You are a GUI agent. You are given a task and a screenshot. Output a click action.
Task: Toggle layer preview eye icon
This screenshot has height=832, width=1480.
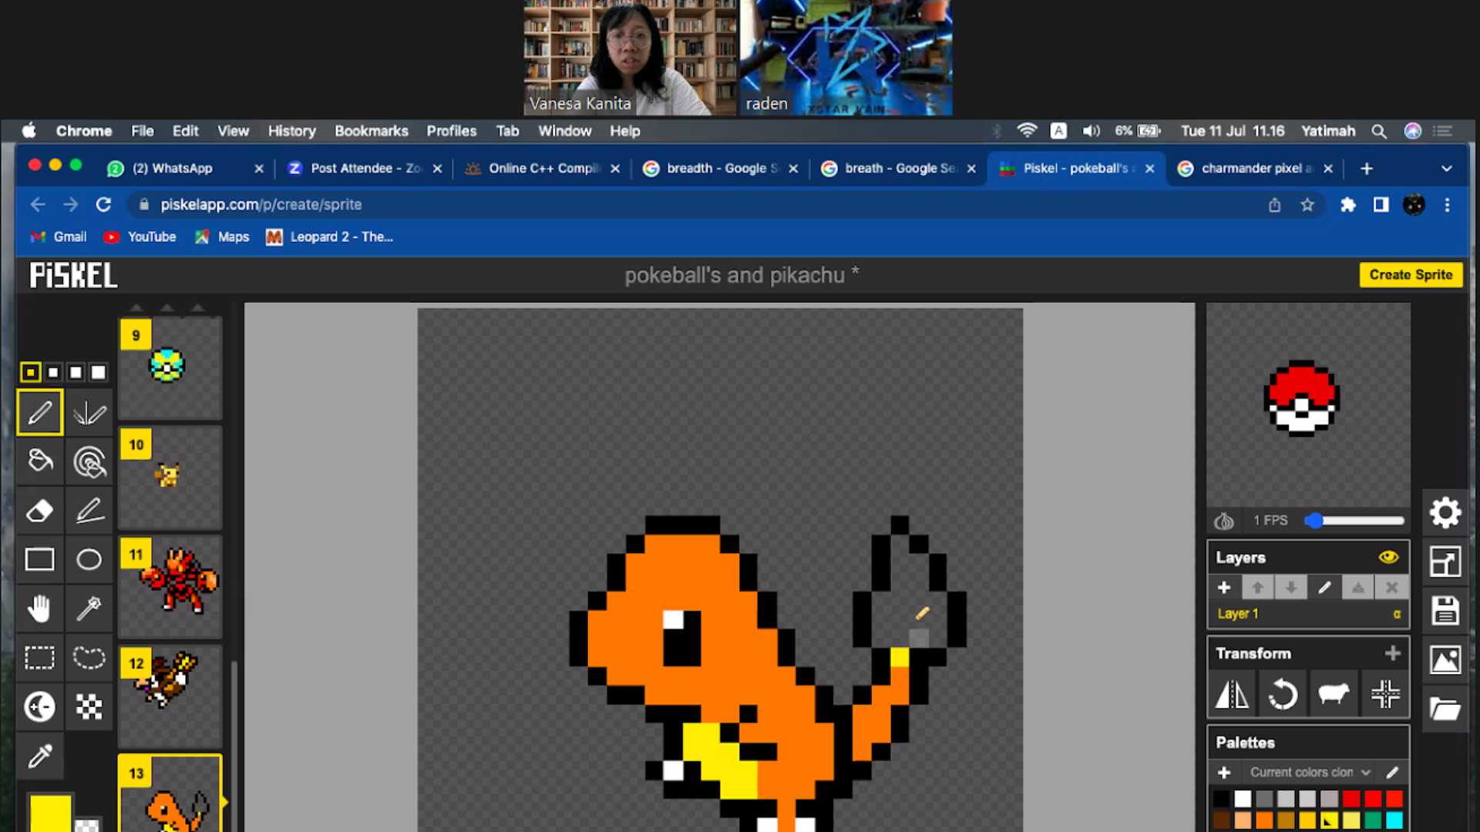(1388, 557)
